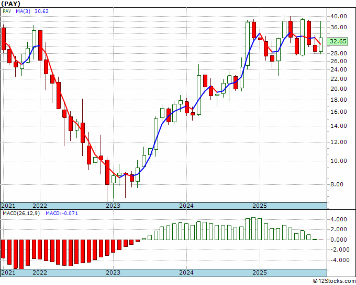
Task: Click 2024 on the price chart timeline
Action: (x=186, y=206)
